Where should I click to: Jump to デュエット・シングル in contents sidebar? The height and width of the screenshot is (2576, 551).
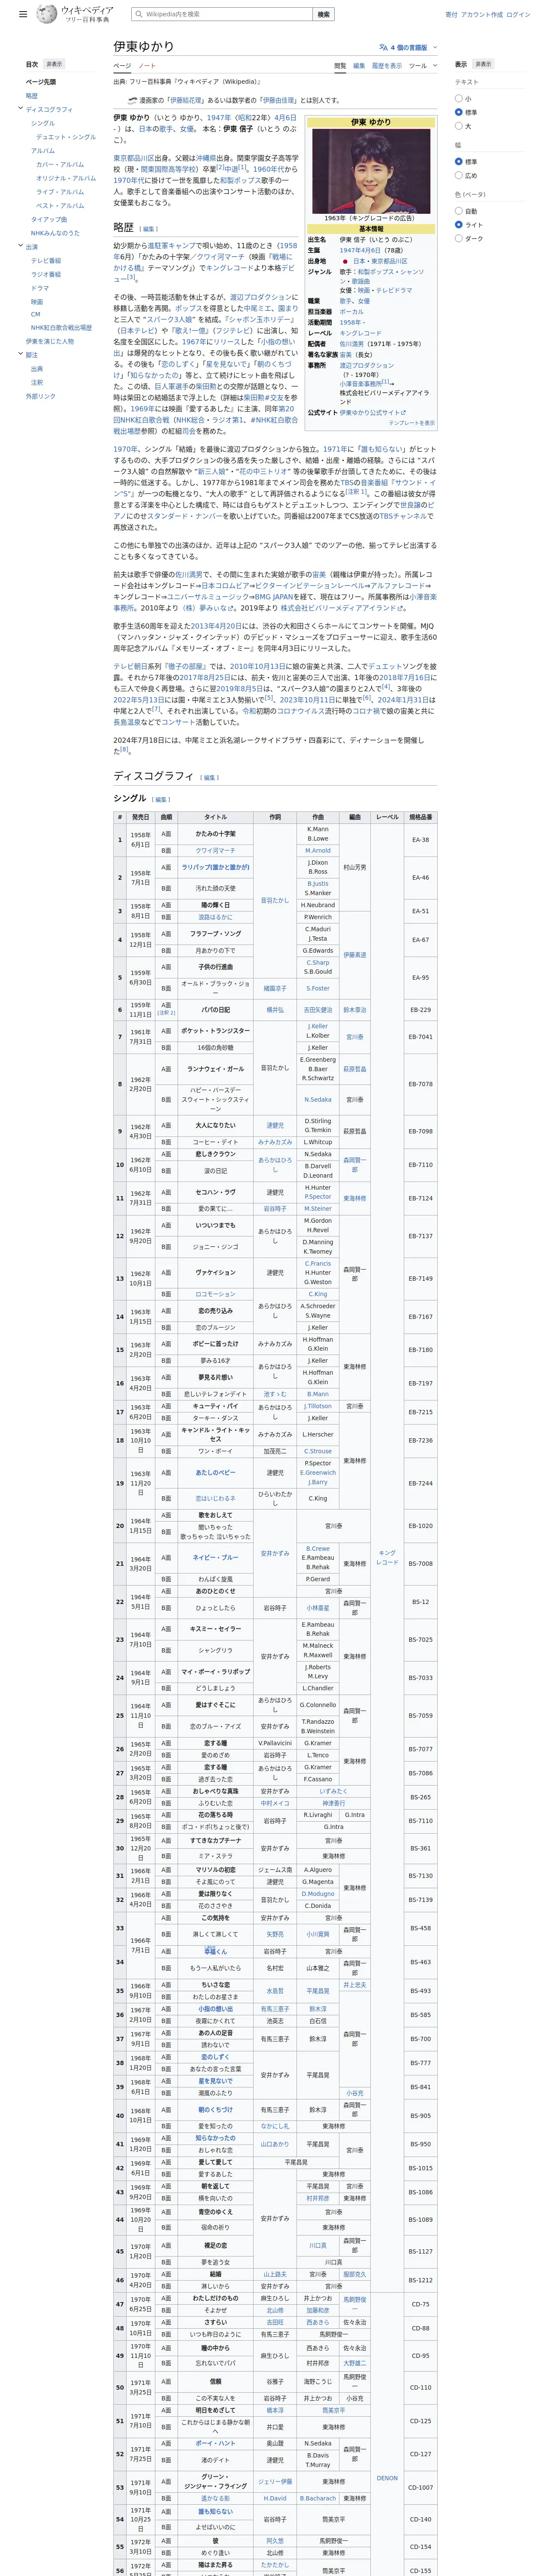(66, 137)
